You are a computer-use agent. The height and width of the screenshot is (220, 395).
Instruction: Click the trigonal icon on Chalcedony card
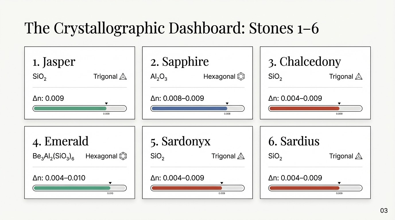(359, 76)
